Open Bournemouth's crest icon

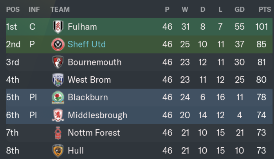pos(58,62)
